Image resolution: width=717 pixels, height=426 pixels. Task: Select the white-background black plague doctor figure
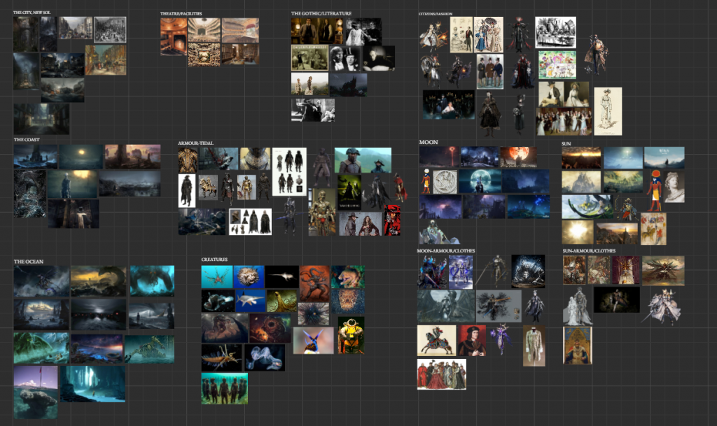tap(186, 191)
